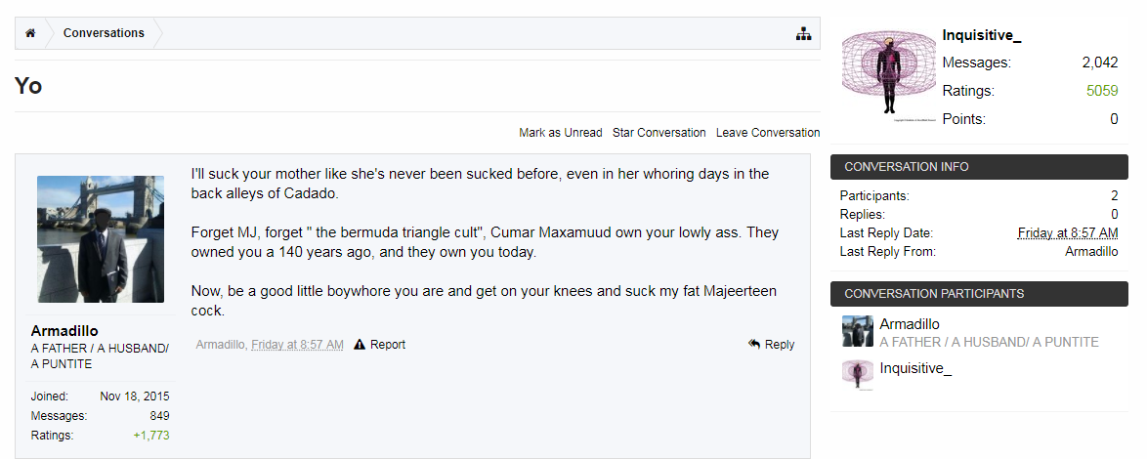
Task: Click the Reply arrow icon
Action: point(754,345)
